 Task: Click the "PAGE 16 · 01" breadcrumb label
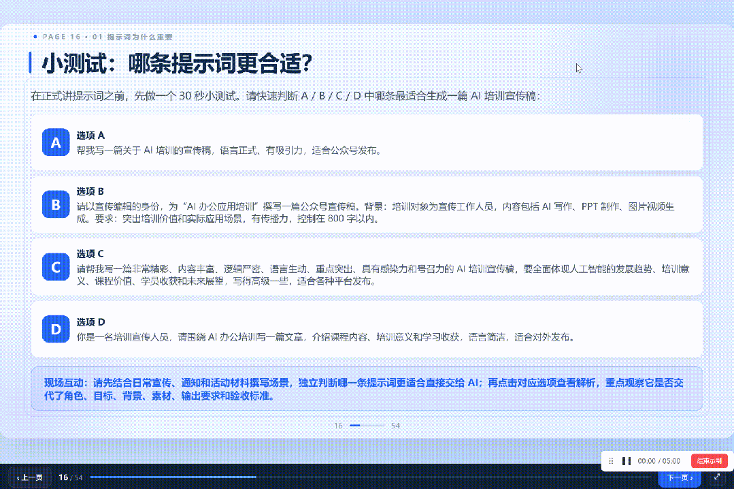tap(107, 37)
